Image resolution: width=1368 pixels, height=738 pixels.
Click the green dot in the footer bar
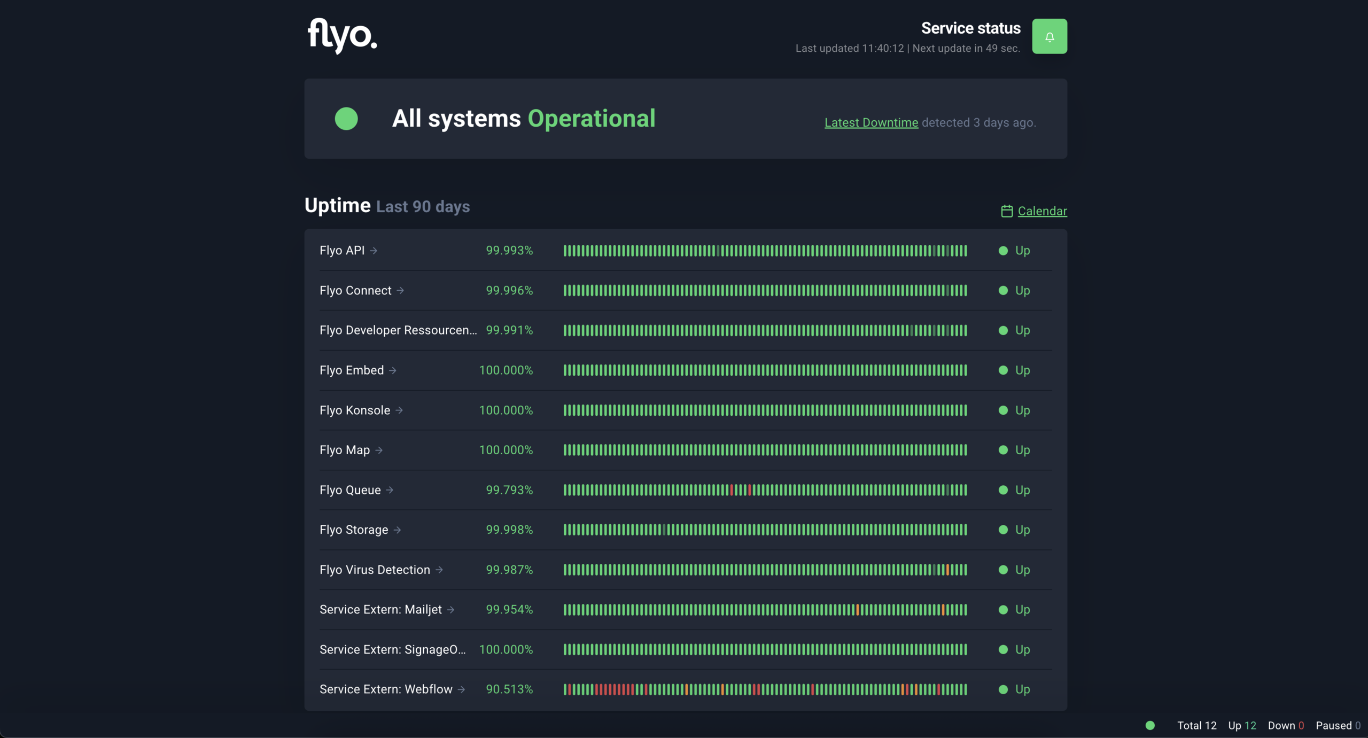(x=1150, y=725)
